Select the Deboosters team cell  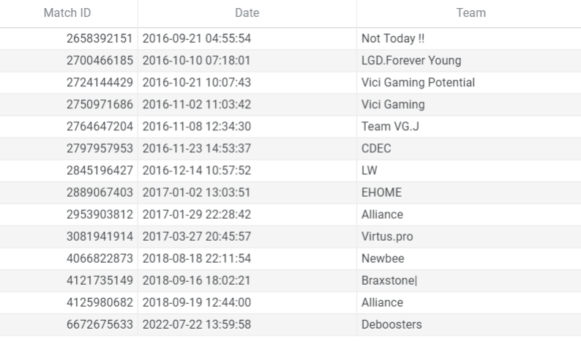(391, 325)
